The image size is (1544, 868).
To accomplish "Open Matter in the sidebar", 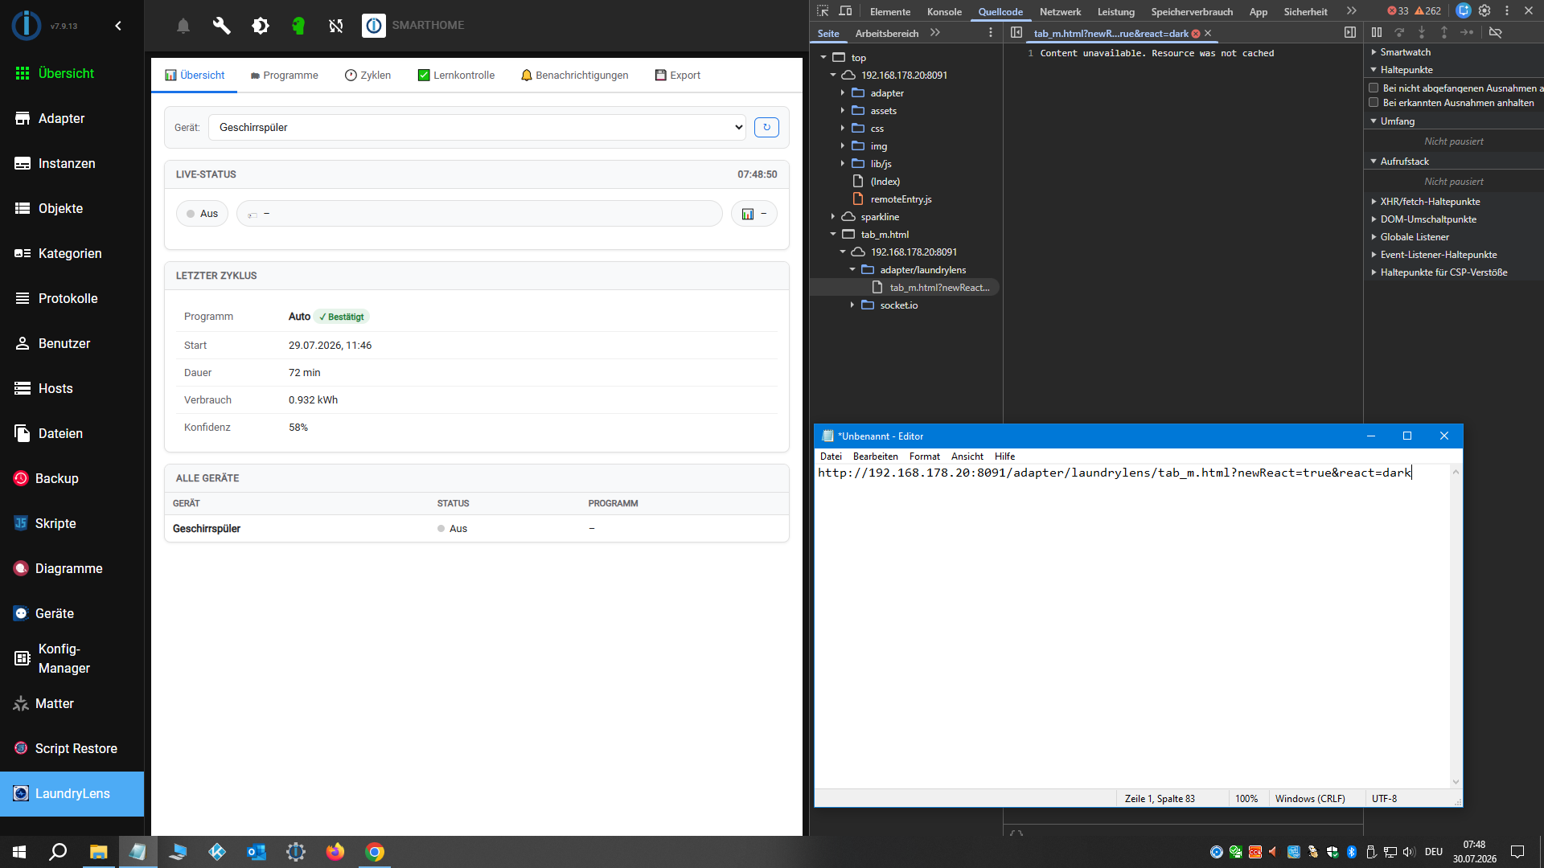I will click(x=72, y=703).
